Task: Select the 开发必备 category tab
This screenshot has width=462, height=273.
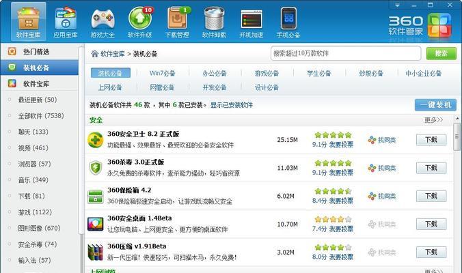Action: 215,87
